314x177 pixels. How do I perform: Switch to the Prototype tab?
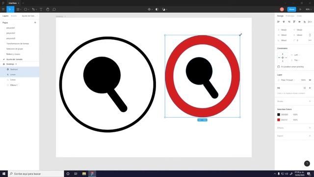click(x=290, y=16)
